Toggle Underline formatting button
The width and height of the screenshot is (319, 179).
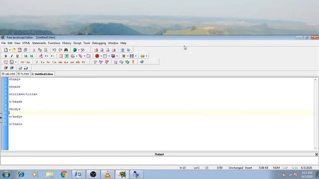pyautogui.click(x=17, y=56)
